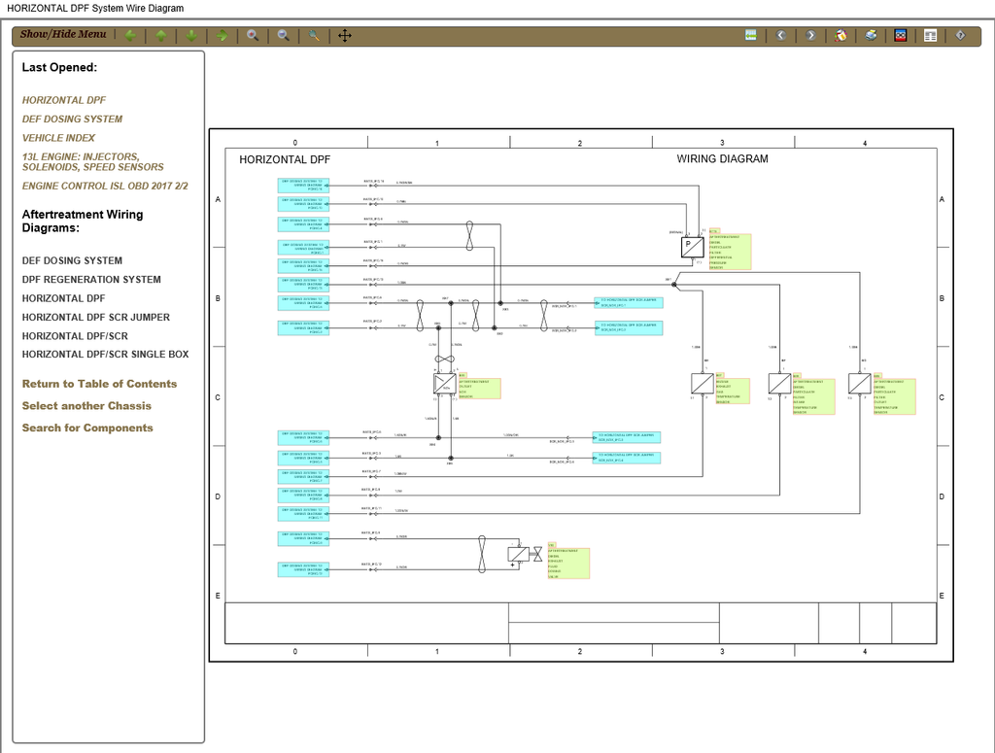Click the green right arrow pan icon

pos(223,36)
